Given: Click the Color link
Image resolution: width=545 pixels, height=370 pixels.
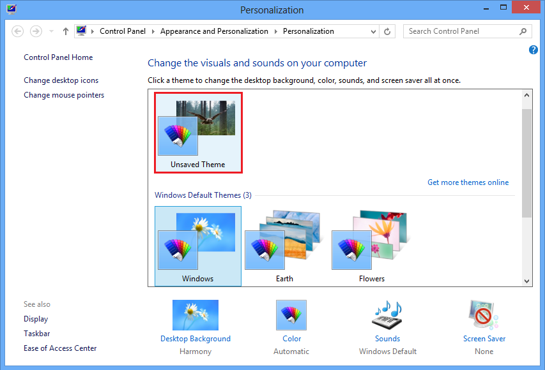Looking at the screenshot, I should pos(291,338).
